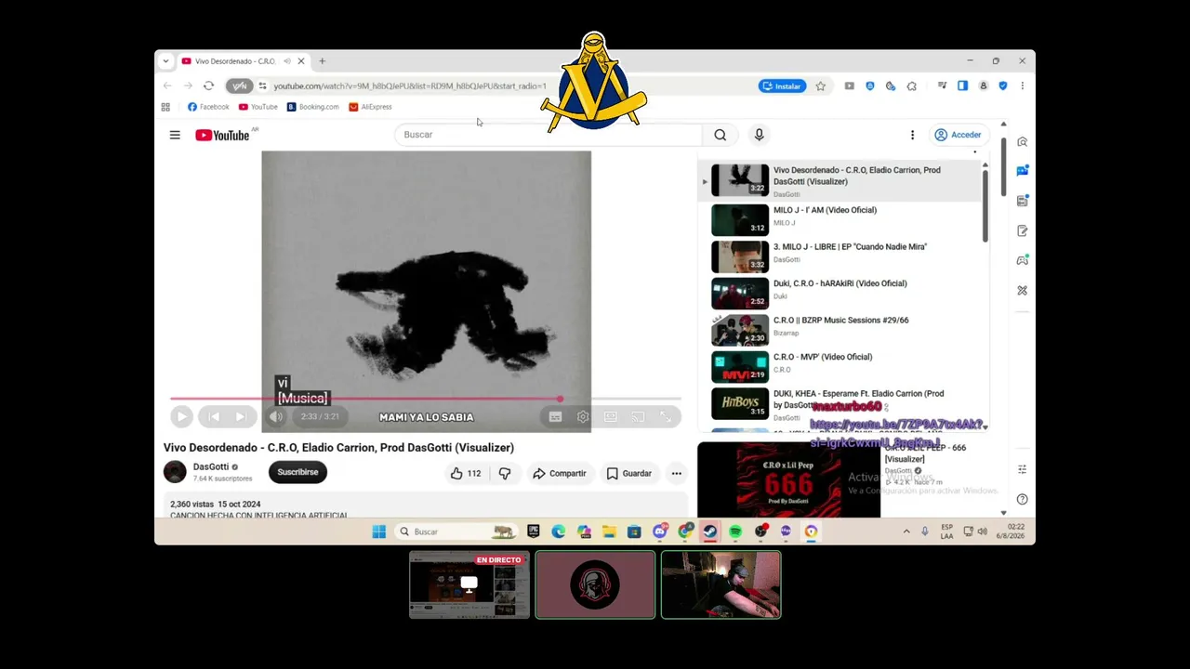Cast the video to a device

pos(638,417)
